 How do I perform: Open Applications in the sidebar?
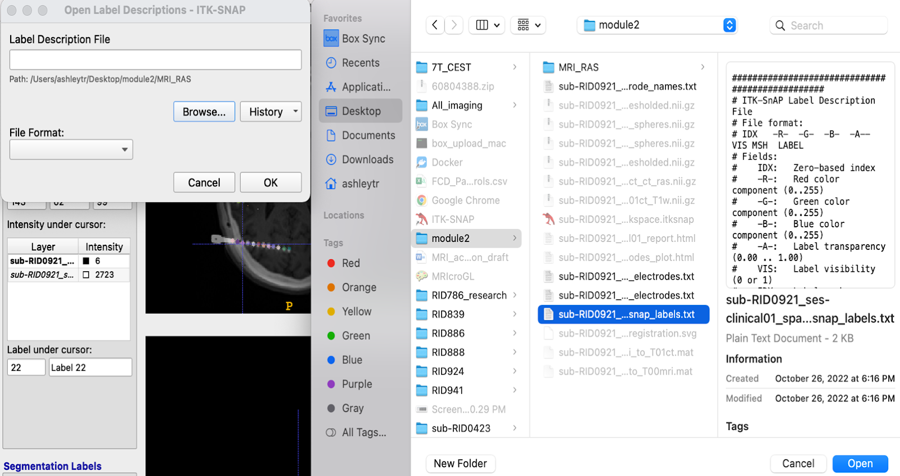tap(366, 87)
